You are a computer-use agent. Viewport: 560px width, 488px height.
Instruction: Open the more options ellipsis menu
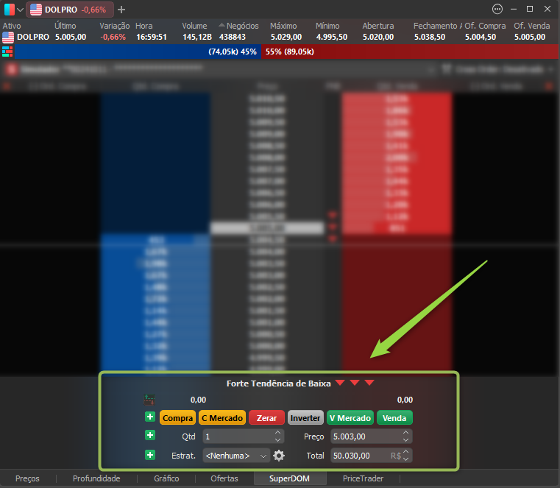pos(497,9)
